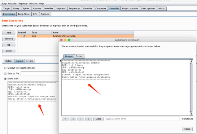Open the Details tab of extension
The width and height of the screenshot is (197, 134).
click(9, 61)
